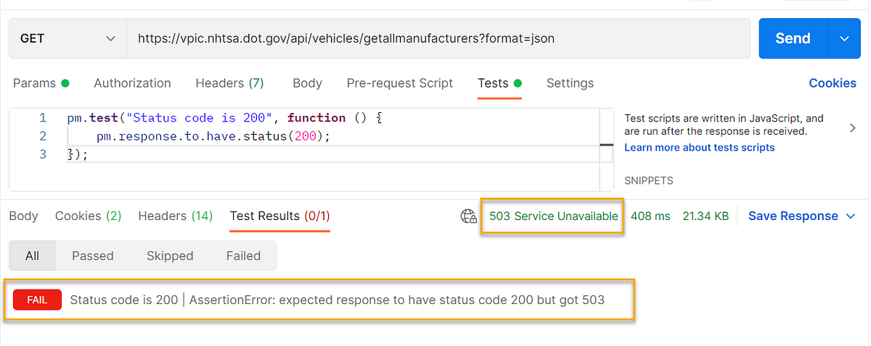The width and height of the screenshot is (871, 346).
Task: Open the Authorization tab
Action: pos(132,83)
